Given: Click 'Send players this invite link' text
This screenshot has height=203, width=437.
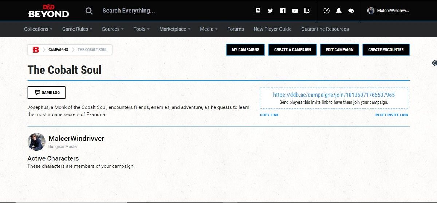Looking at the screenshot, I should click(x=334, y=102).
